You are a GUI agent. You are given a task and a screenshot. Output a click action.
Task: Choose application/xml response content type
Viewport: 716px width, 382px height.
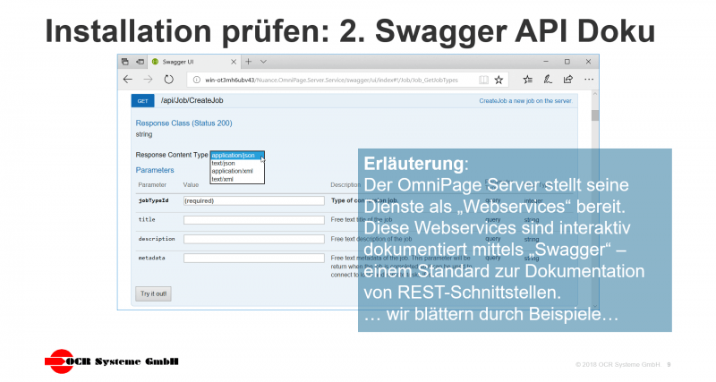coord(237,171)
